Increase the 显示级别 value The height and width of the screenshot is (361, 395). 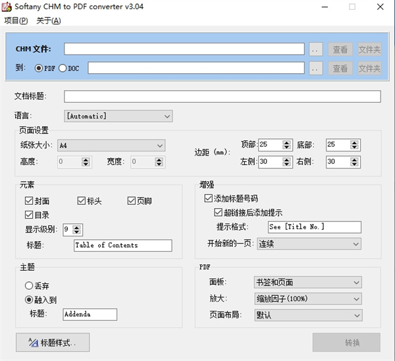[76, 227]
